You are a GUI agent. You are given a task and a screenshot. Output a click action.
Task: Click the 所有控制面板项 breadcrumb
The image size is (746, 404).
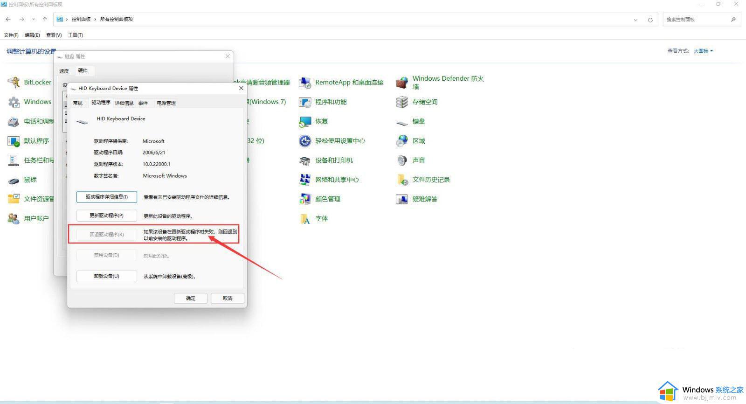tap(117, 19)
